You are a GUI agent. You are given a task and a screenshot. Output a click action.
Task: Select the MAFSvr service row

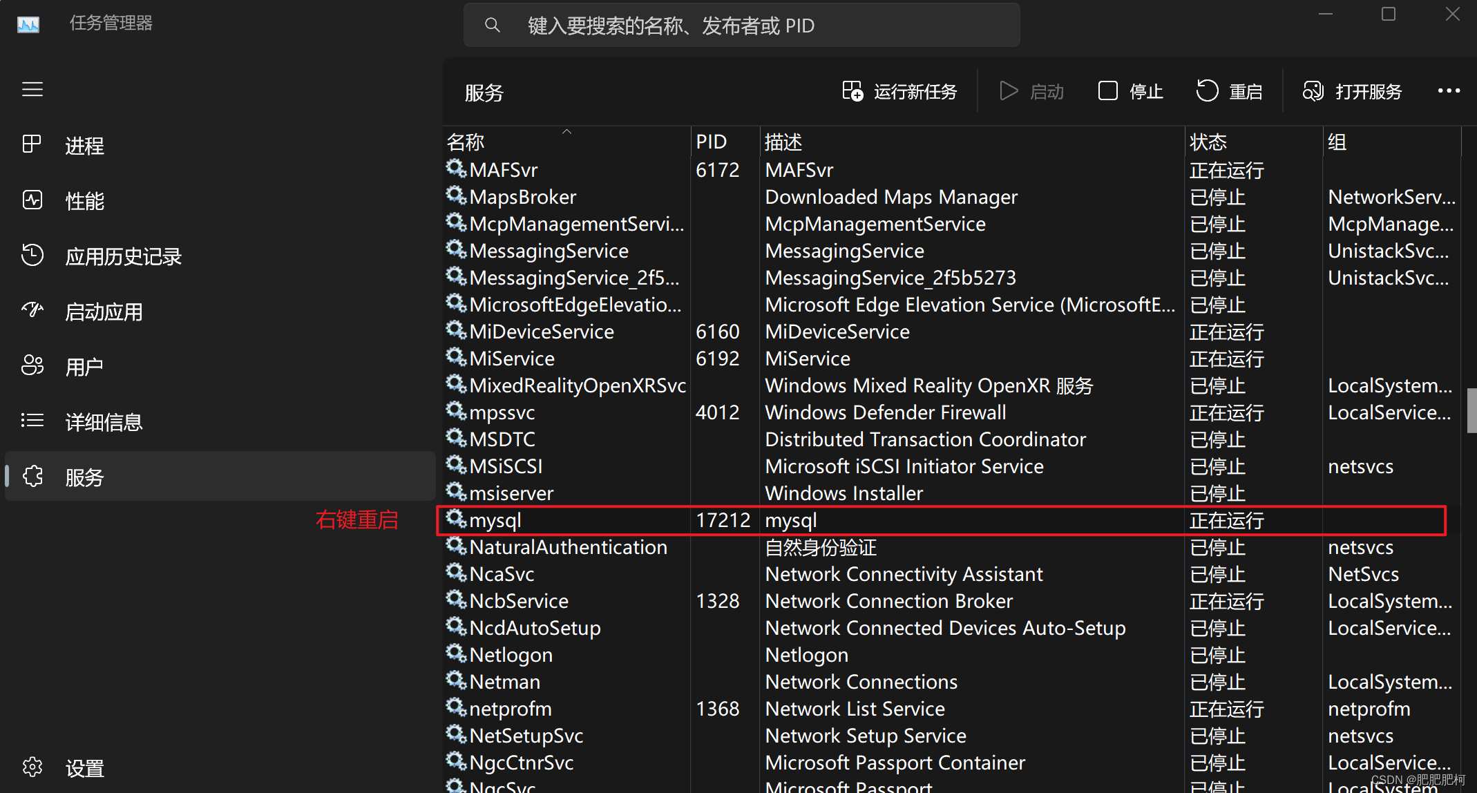coord(952,170)
